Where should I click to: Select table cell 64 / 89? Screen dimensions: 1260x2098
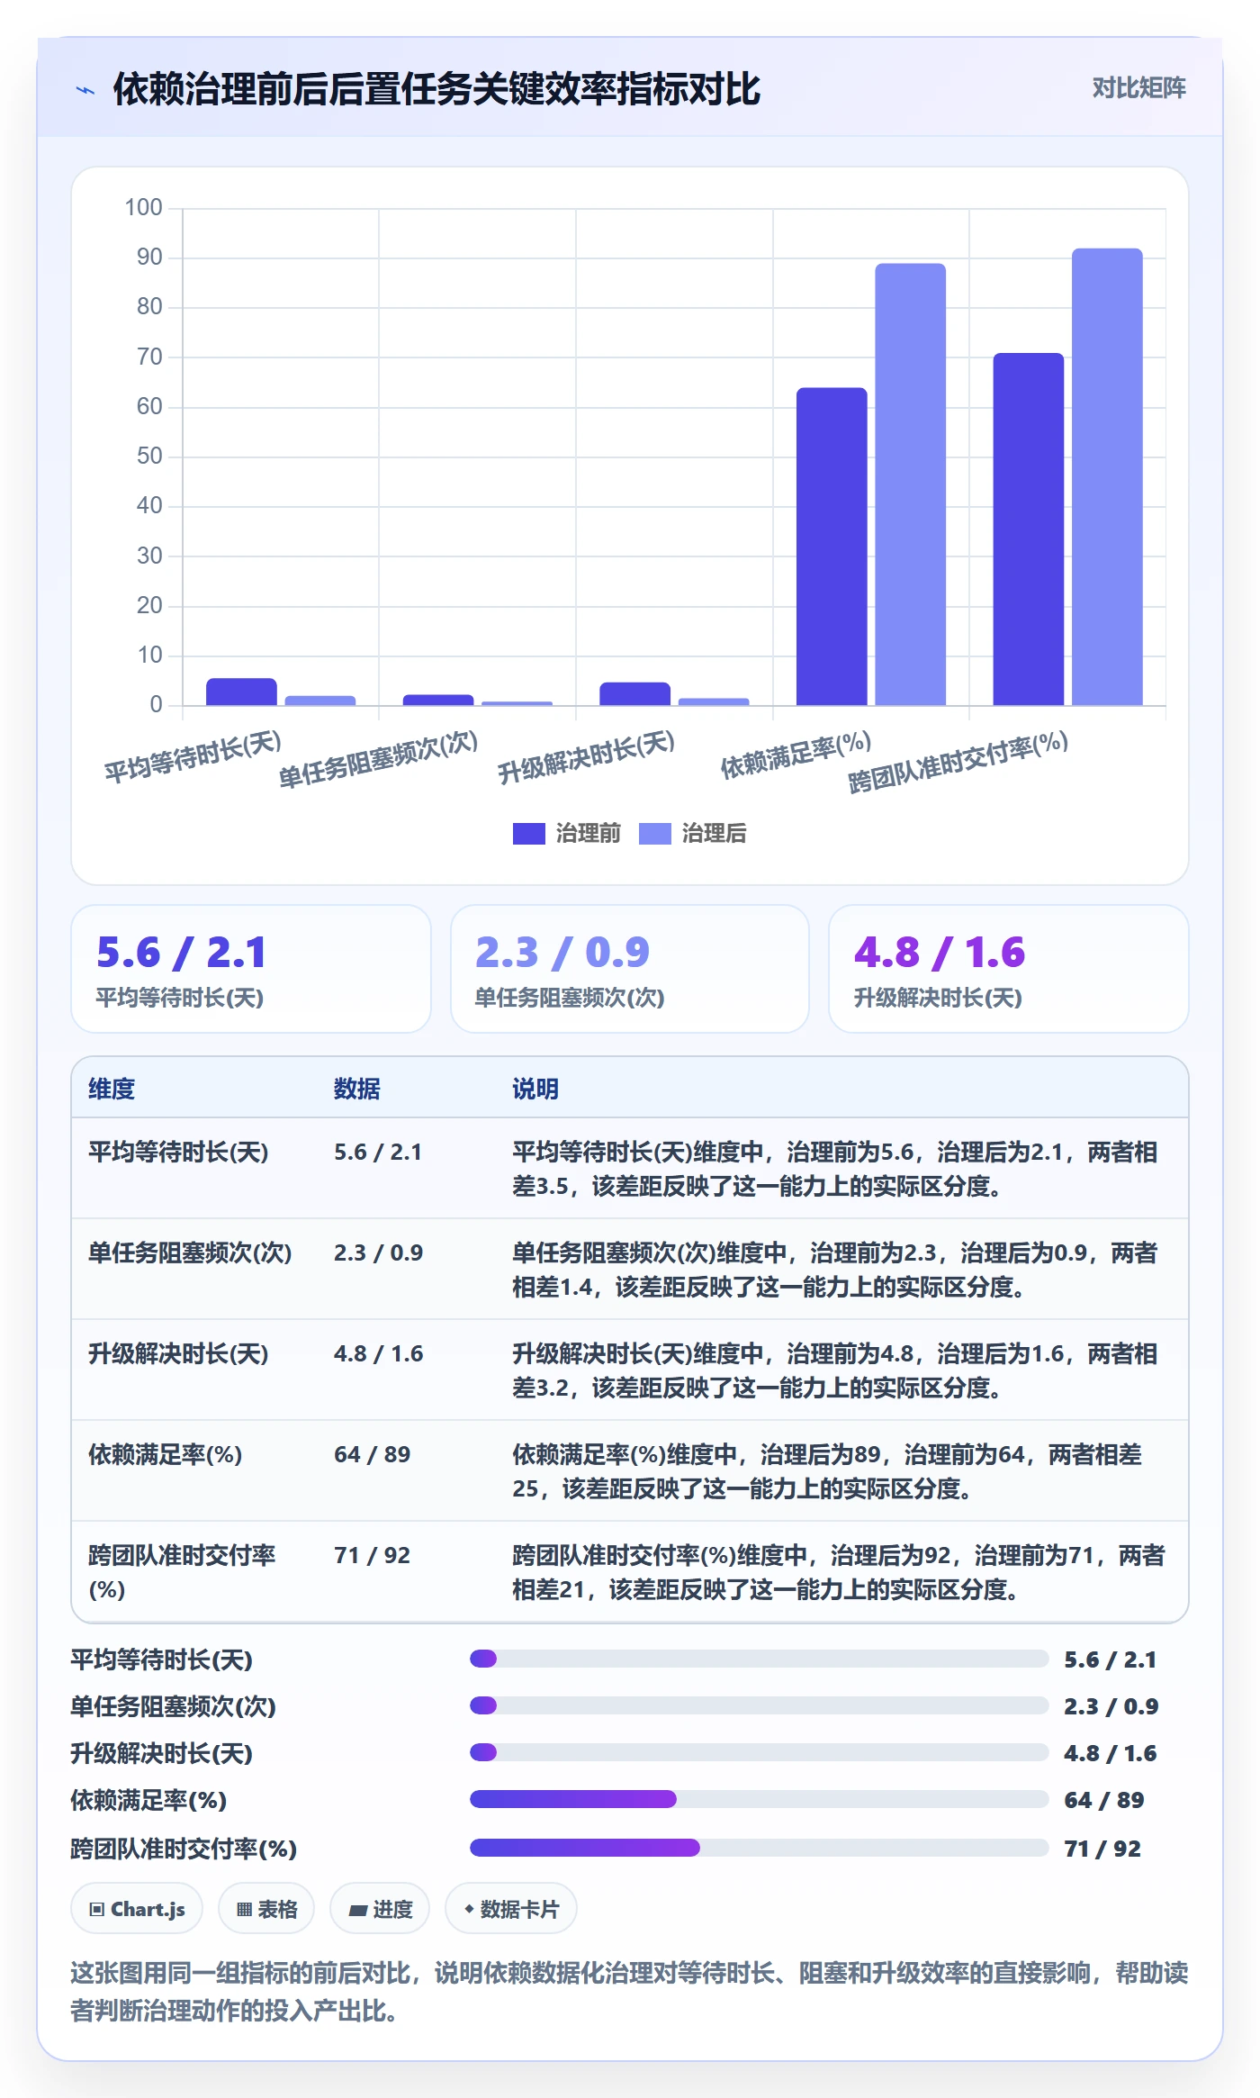372,1454
